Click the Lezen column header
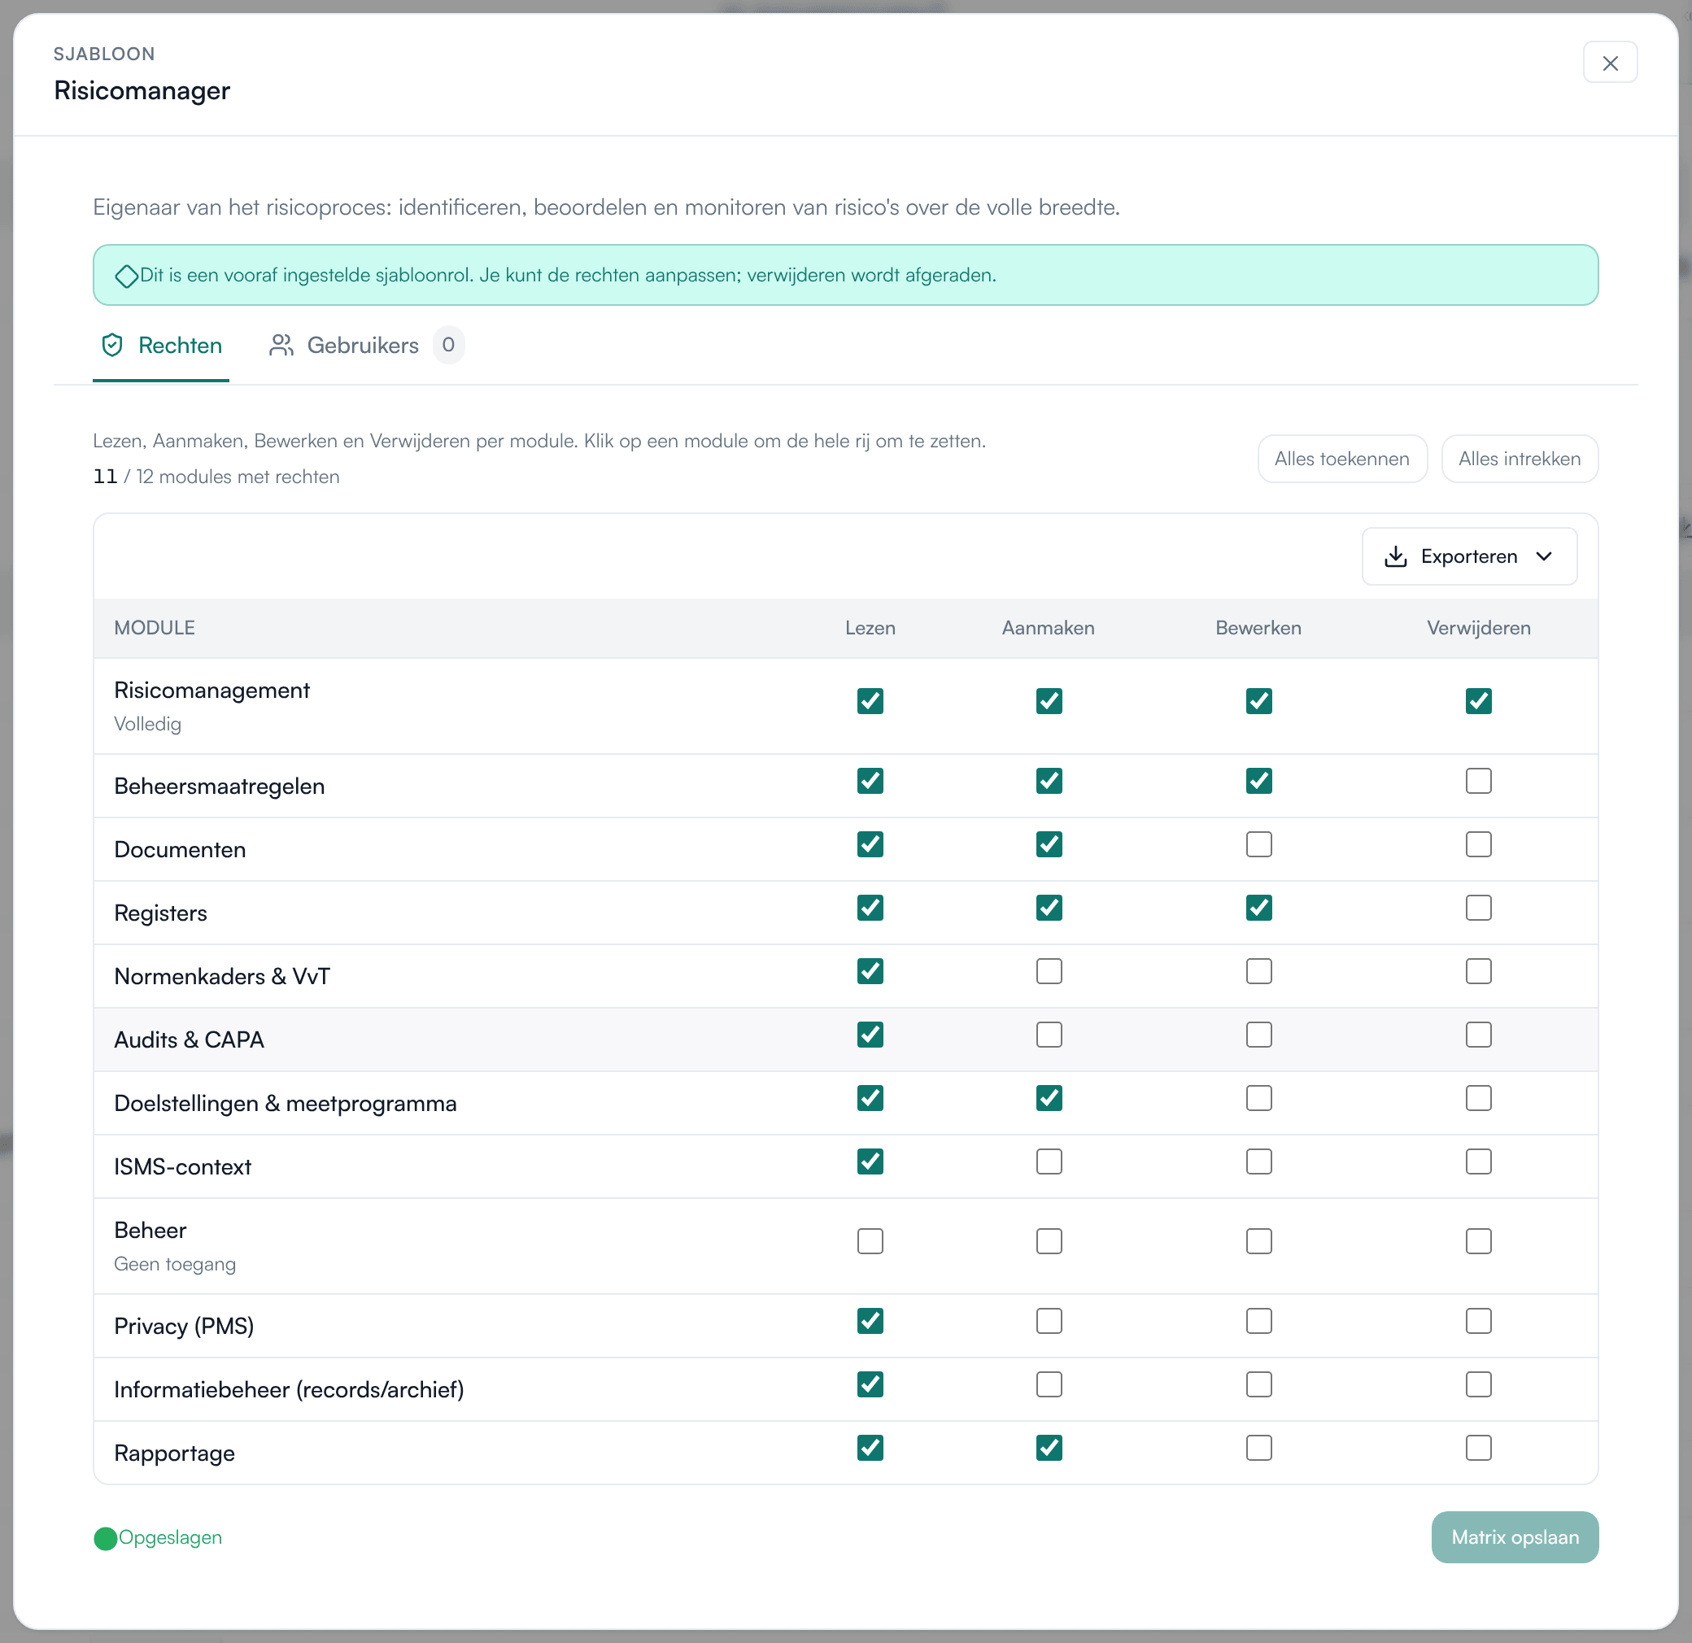The image size is (1692, 1643). [x=870, y=628]
